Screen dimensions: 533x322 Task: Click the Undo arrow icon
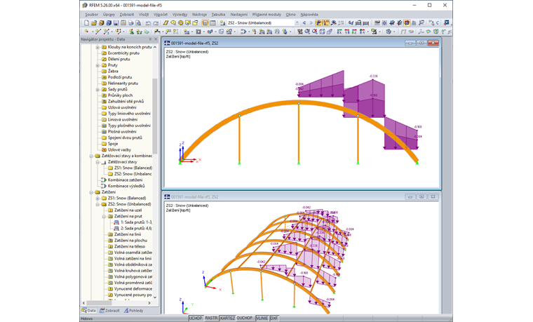click(148, 22)
